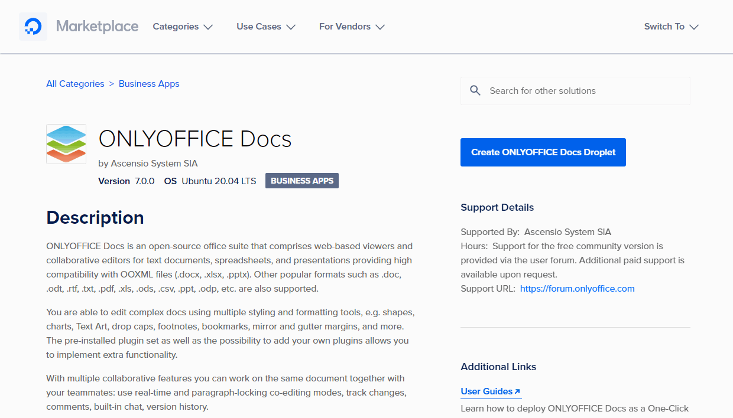Follow the User Guides link
The height and width of the screenshot is (418, 733).
[487, 391]
